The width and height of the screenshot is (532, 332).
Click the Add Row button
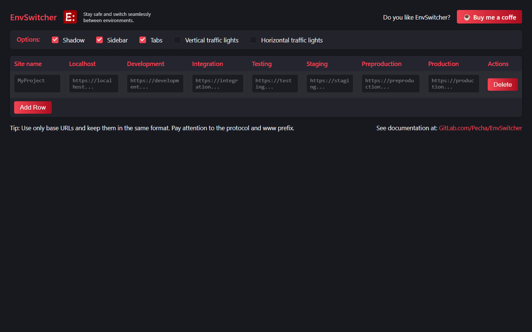pos(33,107)
